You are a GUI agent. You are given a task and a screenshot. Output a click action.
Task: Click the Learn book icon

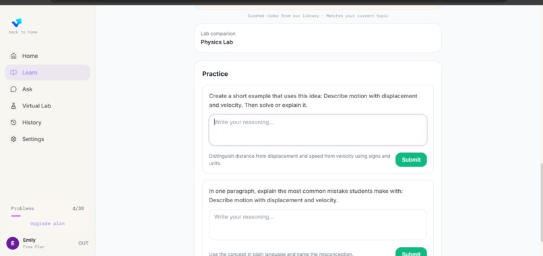pyautogui.click(x=13, y=73)
